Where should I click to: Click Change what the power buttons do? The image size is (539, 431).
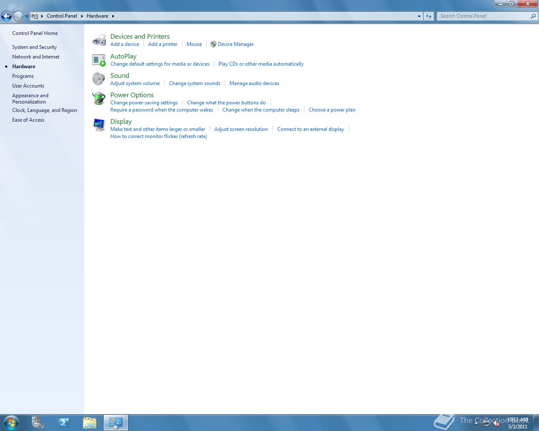click(226, 103)
